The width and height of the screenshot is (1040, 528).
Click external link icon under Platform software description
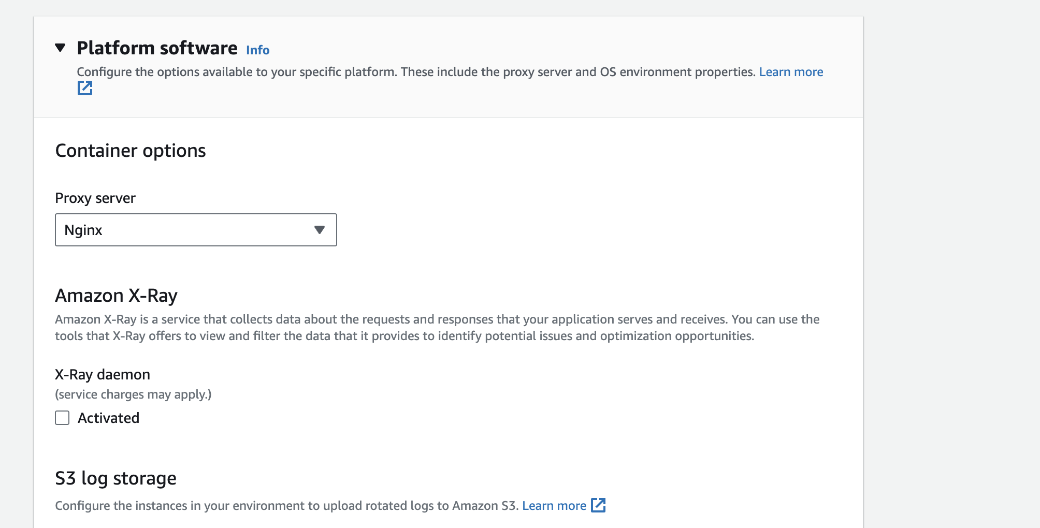click(x=85, y=89)
